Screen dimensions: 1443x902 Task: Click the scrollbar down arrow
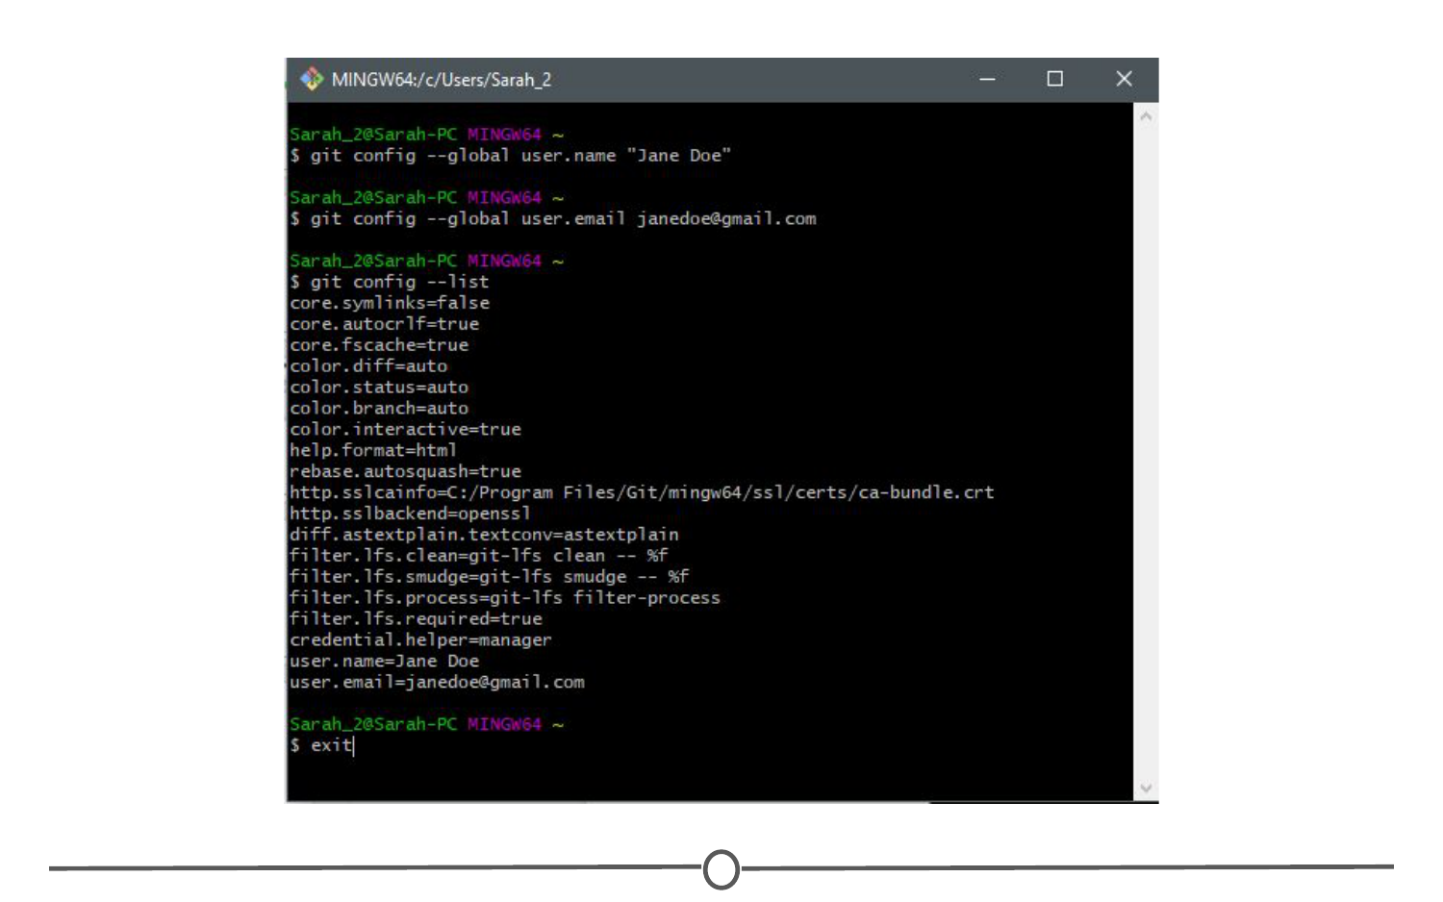(1146, 789)
